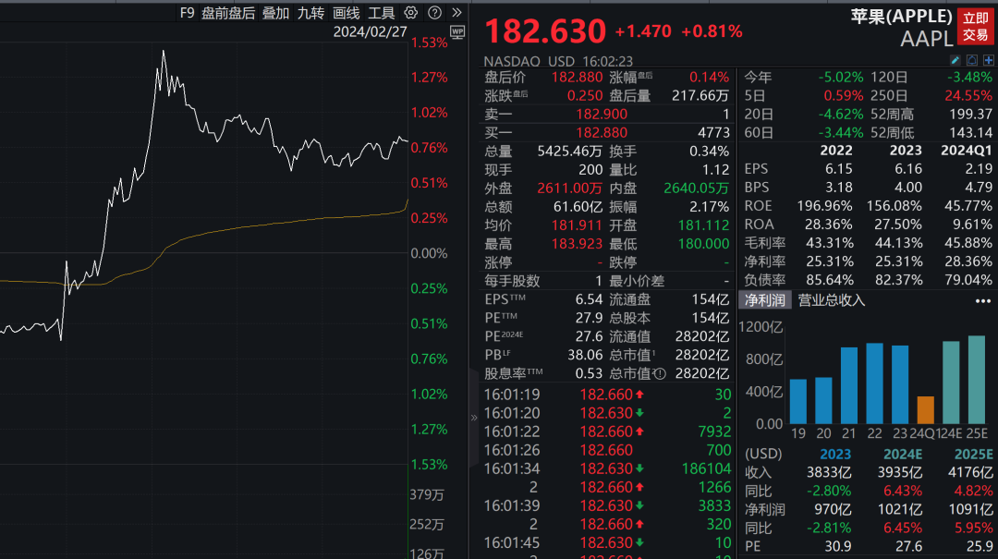Click the WP monitor icon below toolbar
Viewport: 998px width, 559px height.
(x=456, y=32)
